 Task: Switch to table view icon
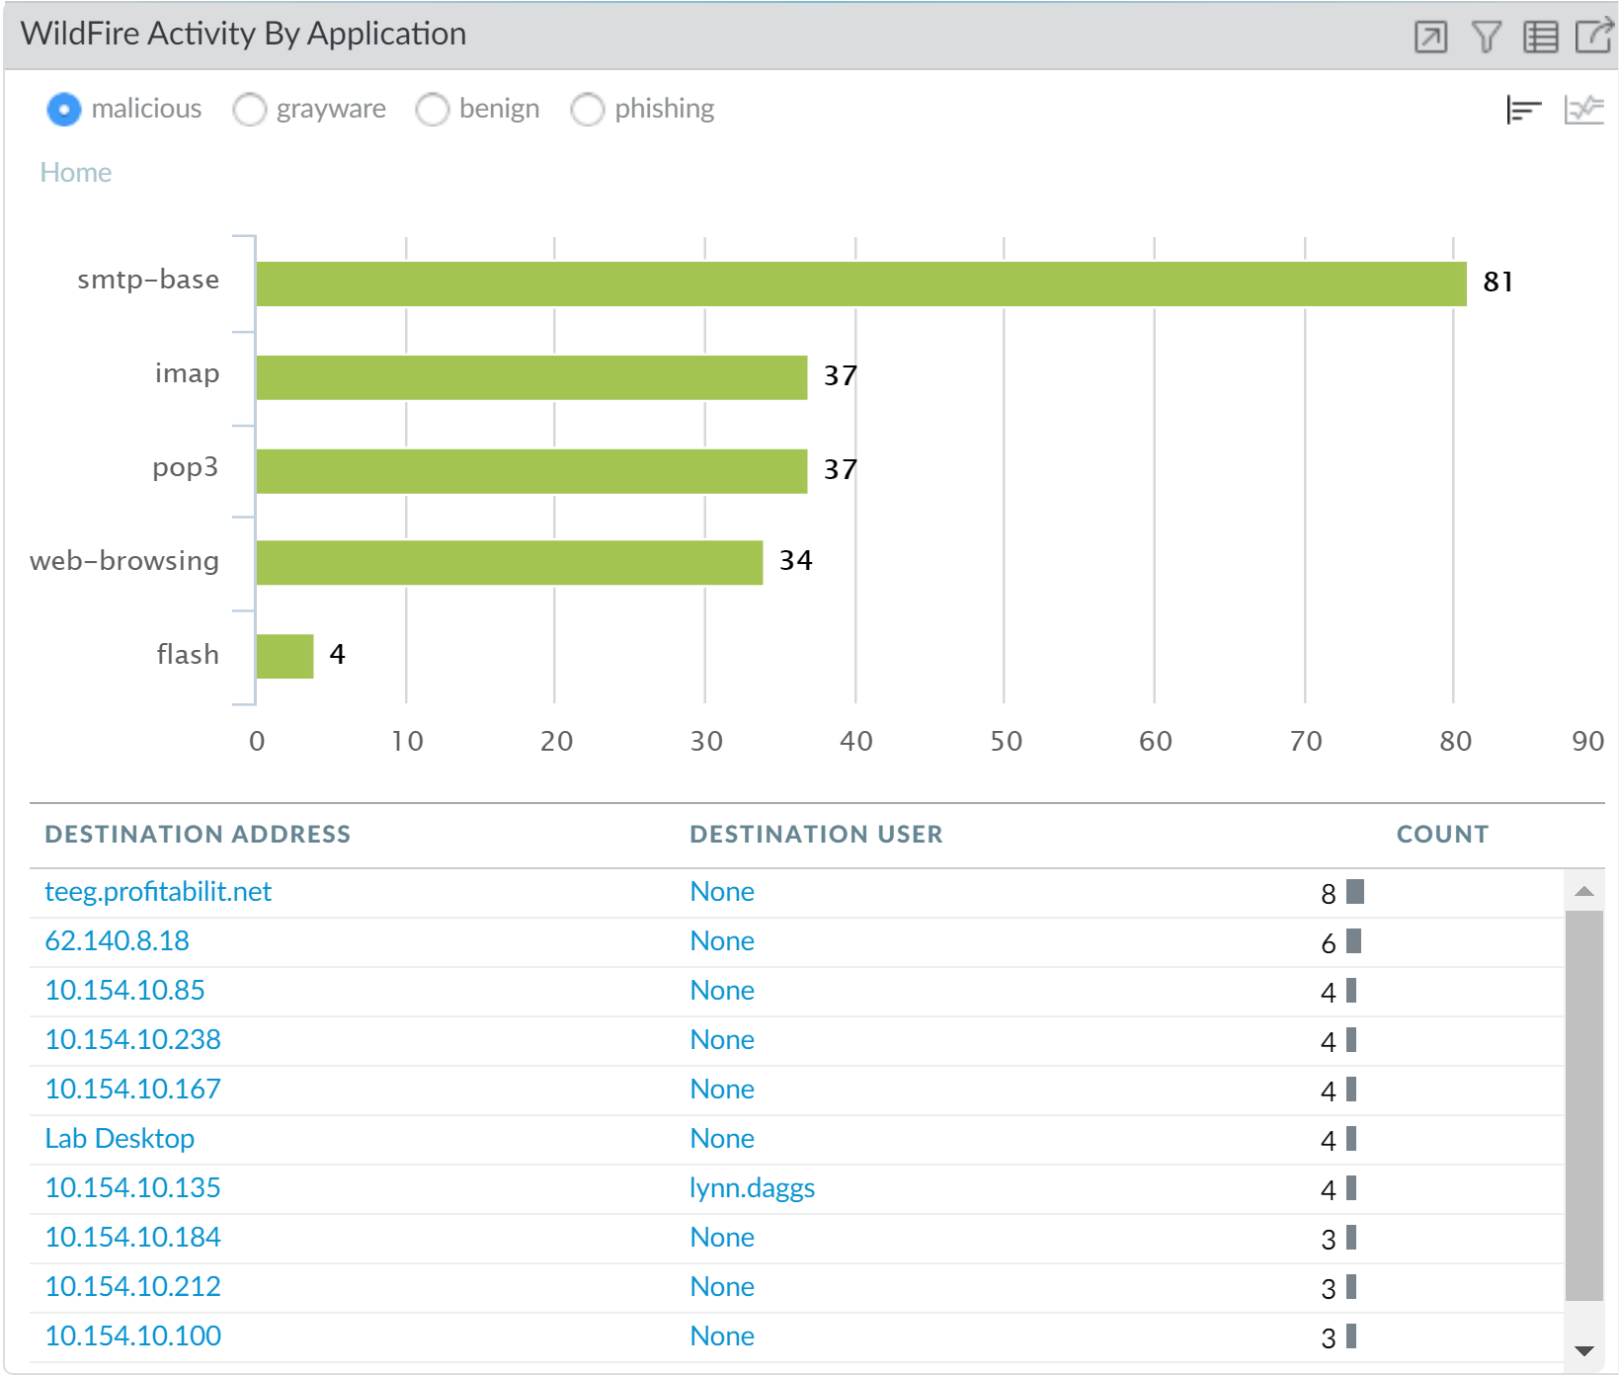point(1540,37)
